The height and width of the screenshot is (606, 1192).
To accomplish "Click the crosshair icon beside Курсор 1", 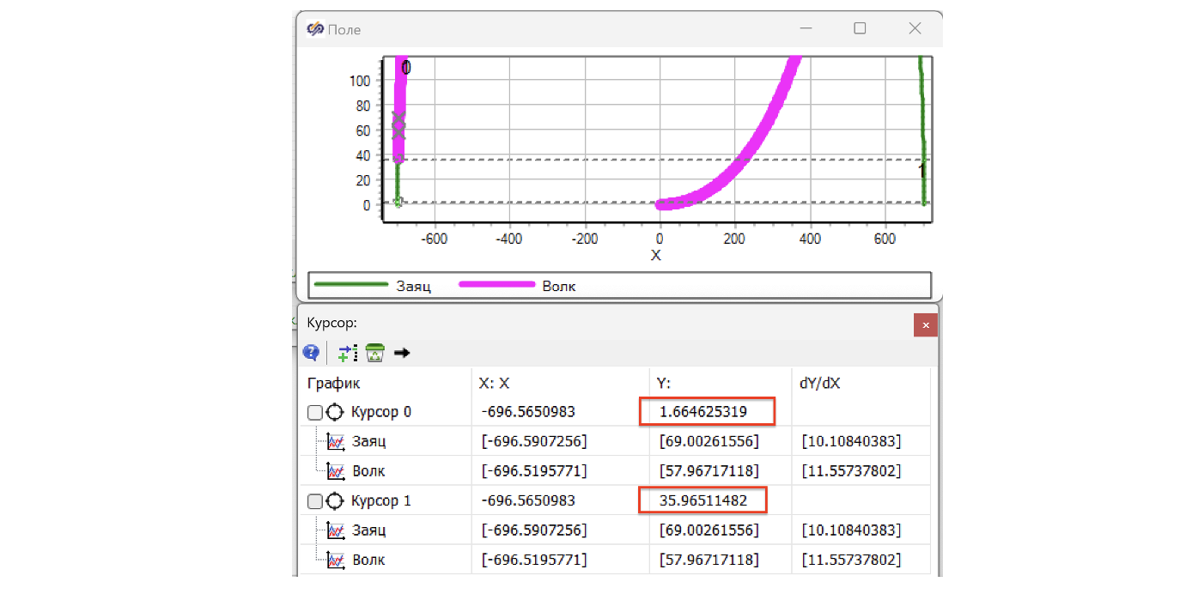I will (x=335, y=500).
